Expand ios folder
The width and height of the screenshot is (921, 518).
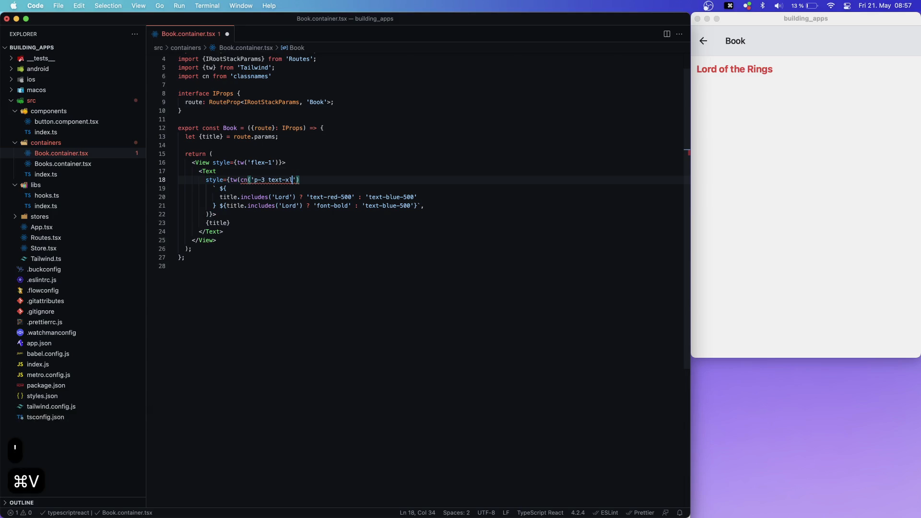pyautogui.click(x=11, y=80)
